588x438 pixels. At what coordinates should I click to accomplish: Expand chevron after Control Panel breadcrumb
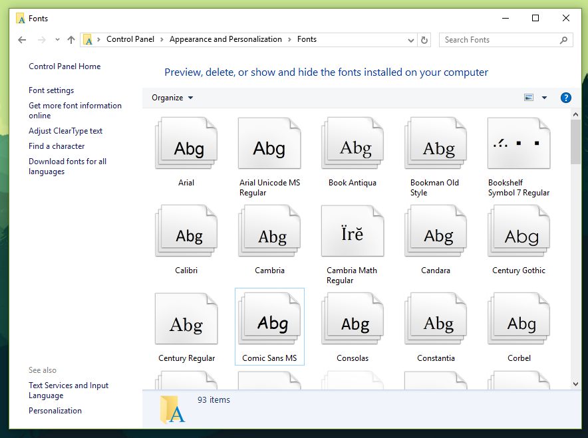pyautogui.click(x=162, y=39)
